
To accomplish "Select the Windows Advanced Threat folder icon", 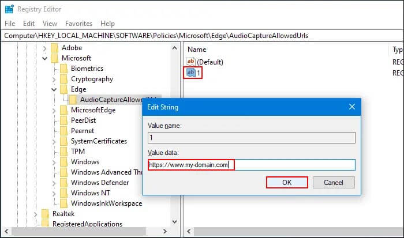I will [63, 172].
